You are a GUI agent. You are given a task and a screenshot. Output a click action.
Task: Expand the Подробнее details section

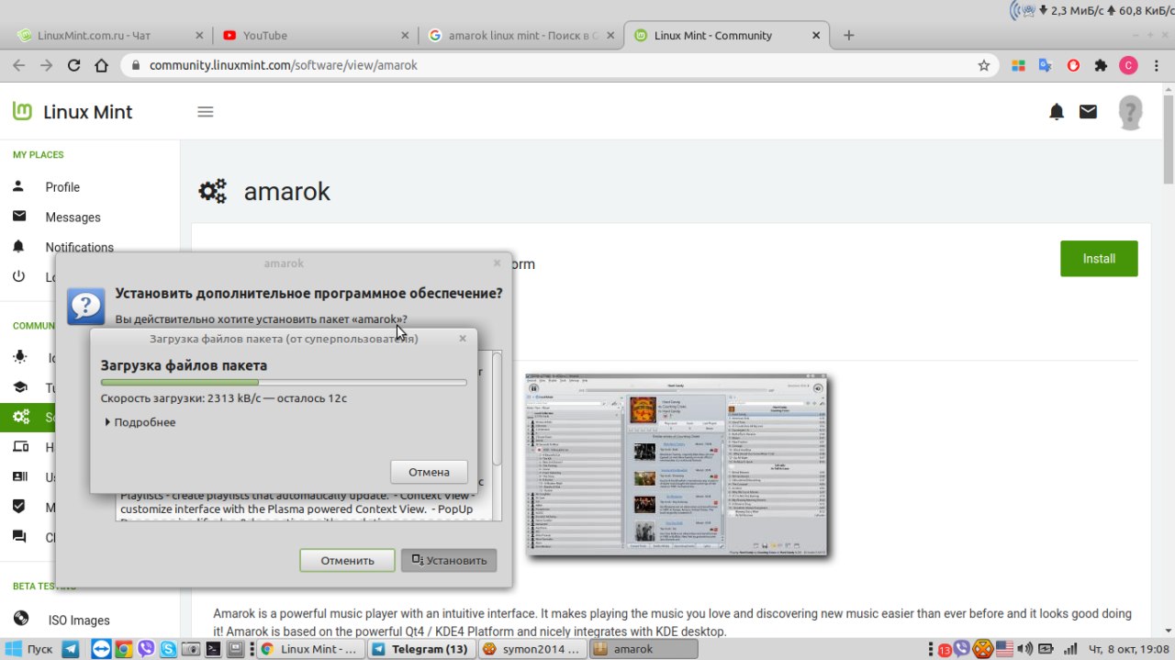(x=140, y=422)
